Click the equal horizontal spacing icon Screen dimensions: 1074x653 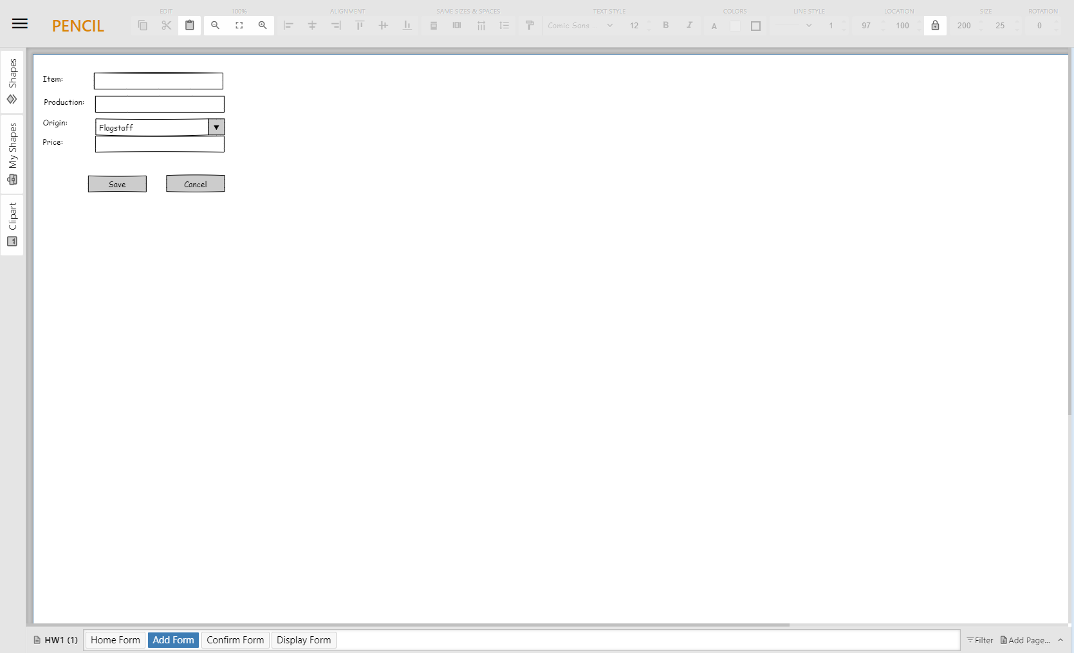click(481, 26)
